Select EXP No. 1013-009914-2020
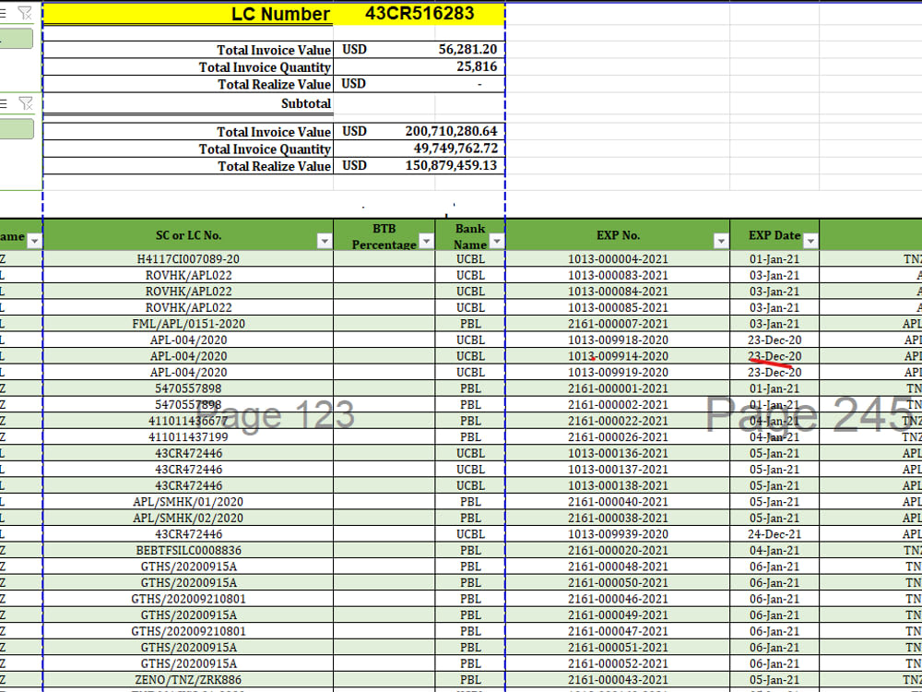This screenshot has width=922, height=692. 618,356
